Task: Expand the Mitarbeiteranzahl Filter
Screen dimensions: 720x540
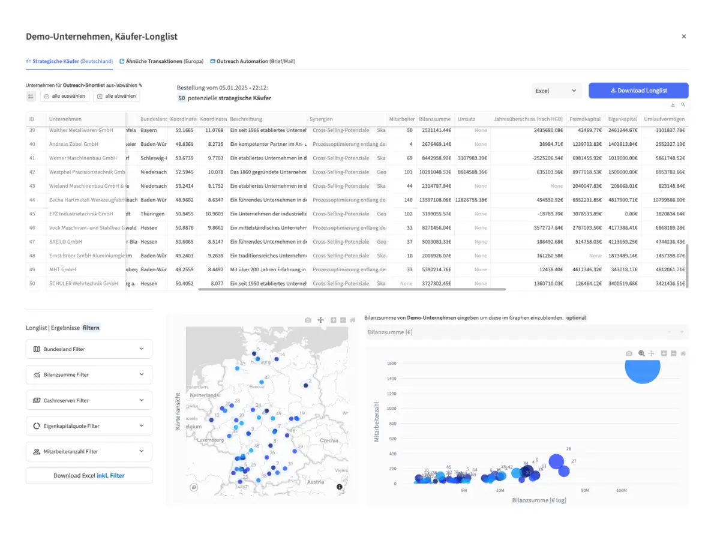Action: 89,451
